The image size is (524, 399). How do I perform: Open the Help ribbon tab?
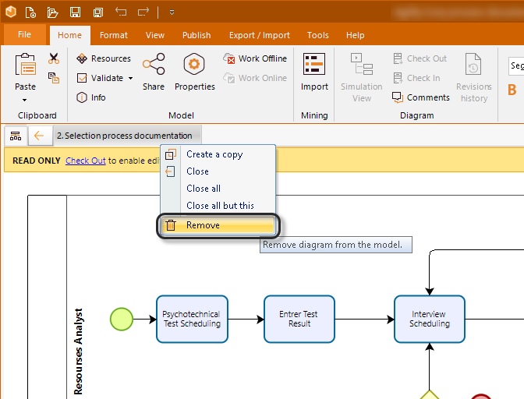[356, 35]
